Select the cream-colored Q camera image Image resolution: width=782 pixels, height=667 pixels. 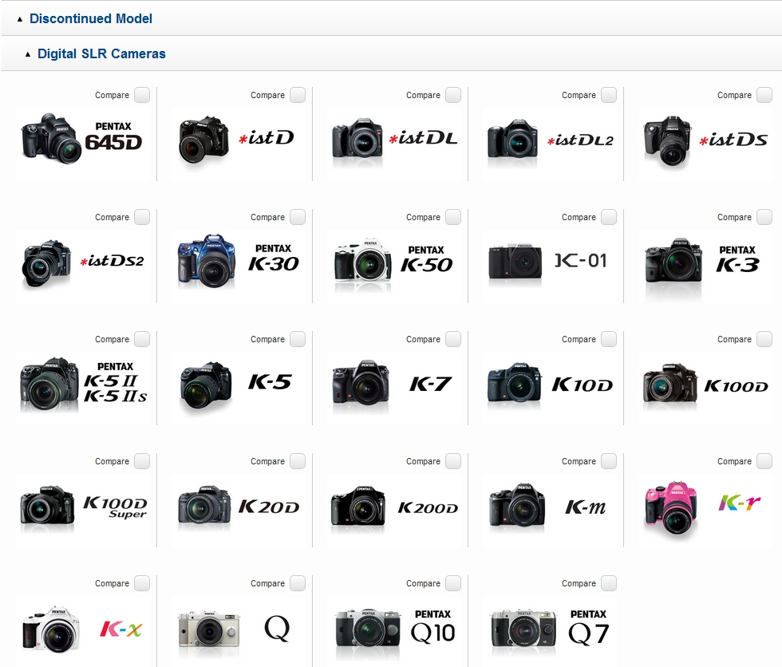pos(208,630)
